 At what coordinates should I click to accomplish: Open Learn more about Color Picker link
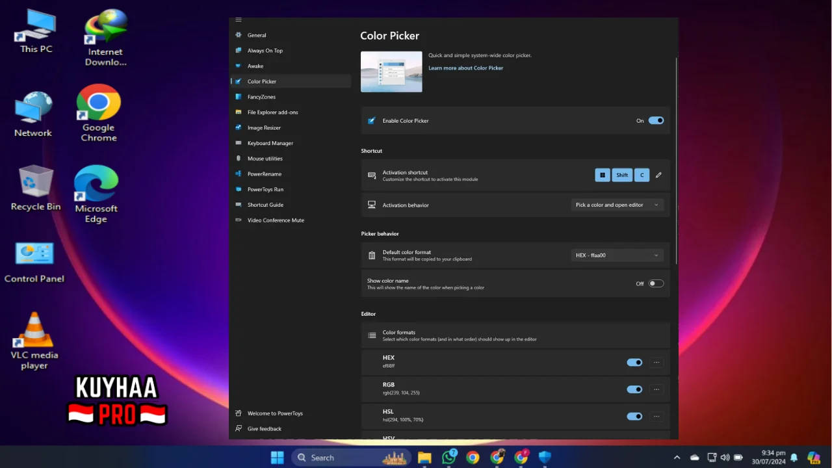click(465, 68)
